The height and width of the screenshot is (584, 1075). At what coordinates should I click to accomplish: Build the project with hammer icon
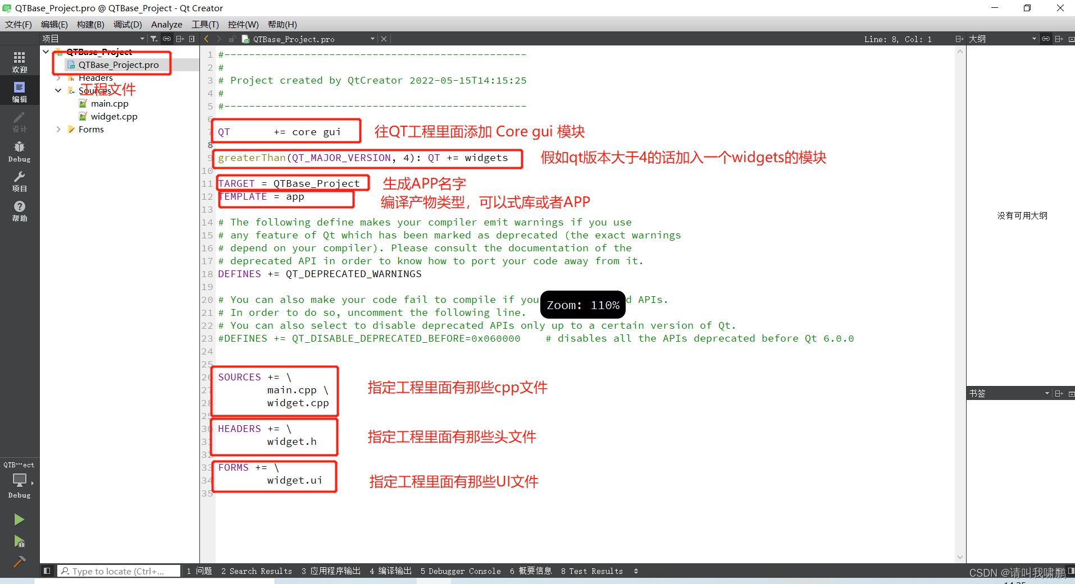(x=19, y=561)
